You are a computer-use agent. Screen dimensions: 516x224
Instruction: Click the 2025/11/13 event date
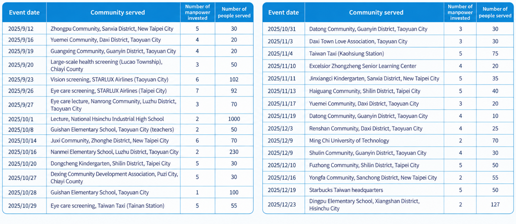pos(282,91)
